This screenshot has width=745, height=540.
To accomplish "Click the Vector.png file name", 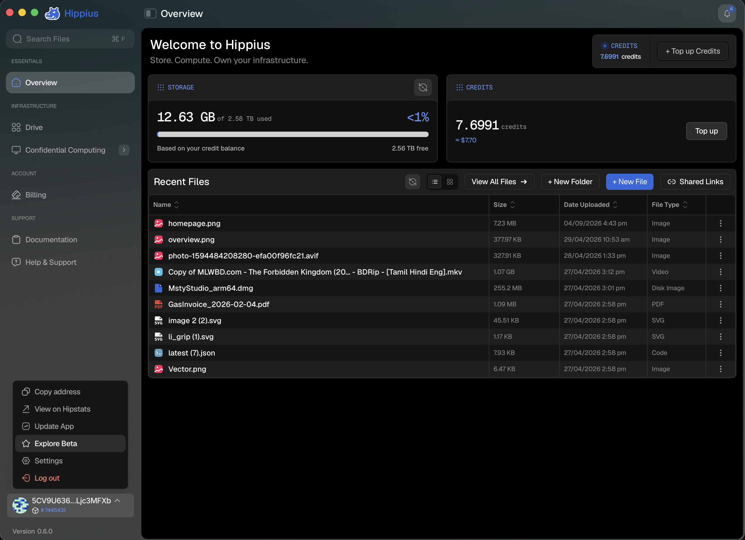I will [x=187, y=369].
